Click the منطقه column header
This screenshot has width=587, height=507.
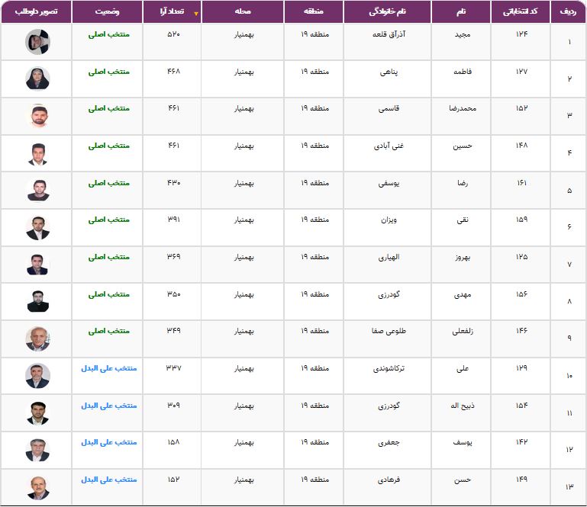tap(313, 11)
